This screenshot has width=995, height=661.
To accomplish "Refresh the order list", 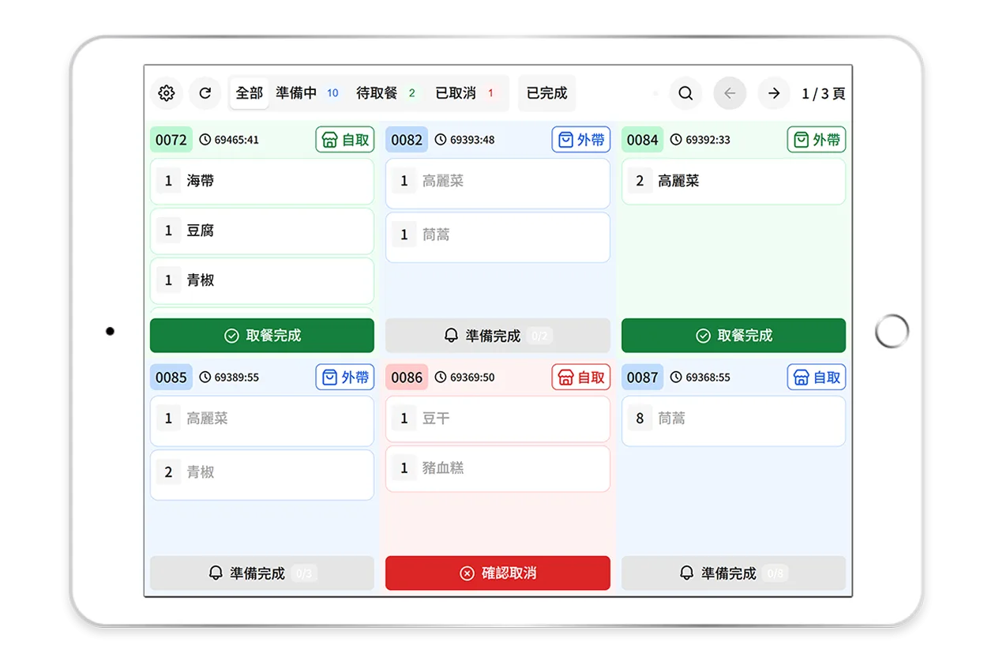I will (205, 93).
